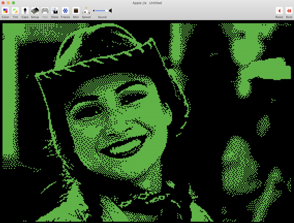Click the window title 'Apple //e Untitled'

click(x=147, y=3)
